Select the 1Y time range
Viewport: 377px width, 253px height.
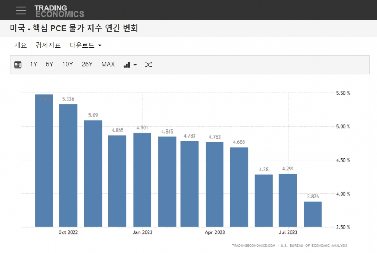coord(34,65)
